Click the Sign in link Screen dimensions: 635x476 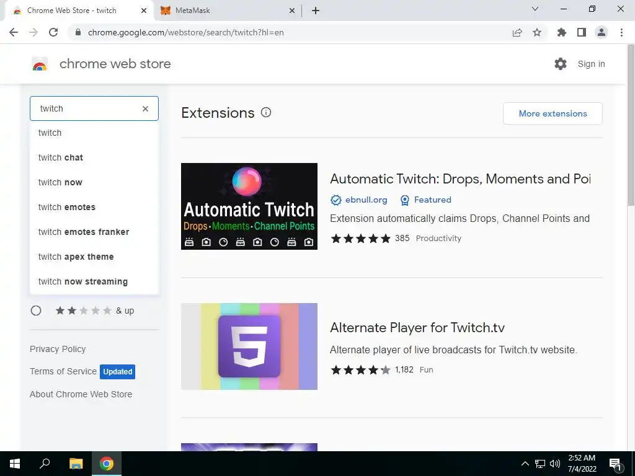click(x=591, y=64)
